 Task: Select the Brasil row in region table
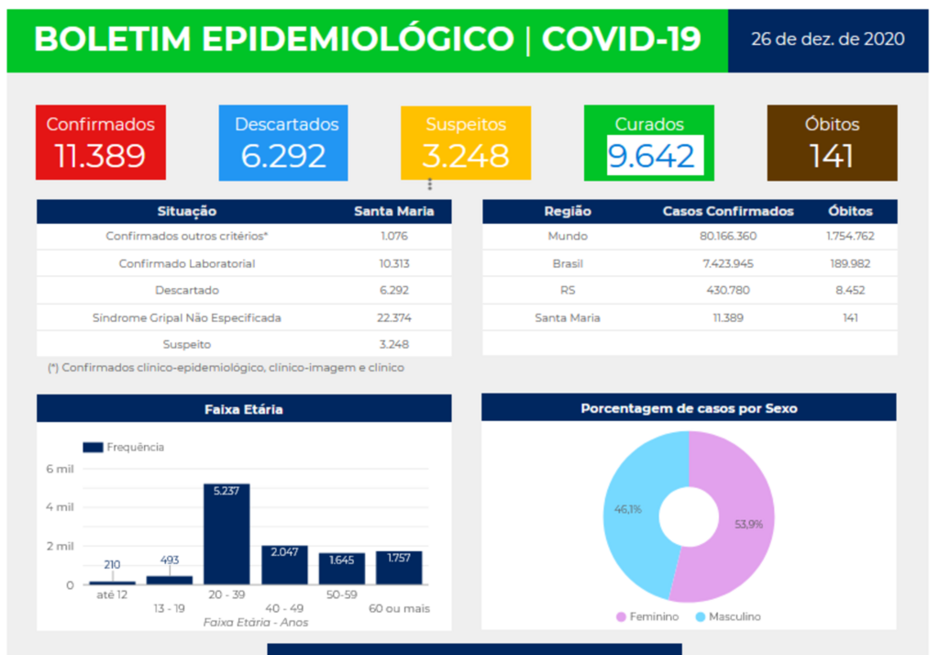point(690,263)
